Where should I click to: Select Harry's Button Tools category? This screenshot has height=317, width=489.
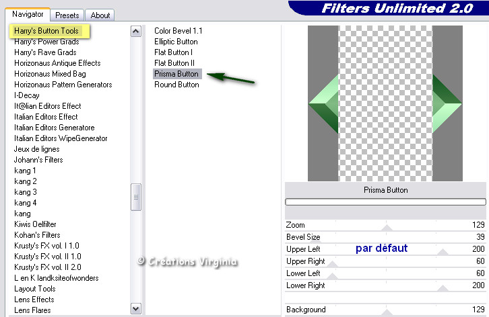click(x=46, y=31)
